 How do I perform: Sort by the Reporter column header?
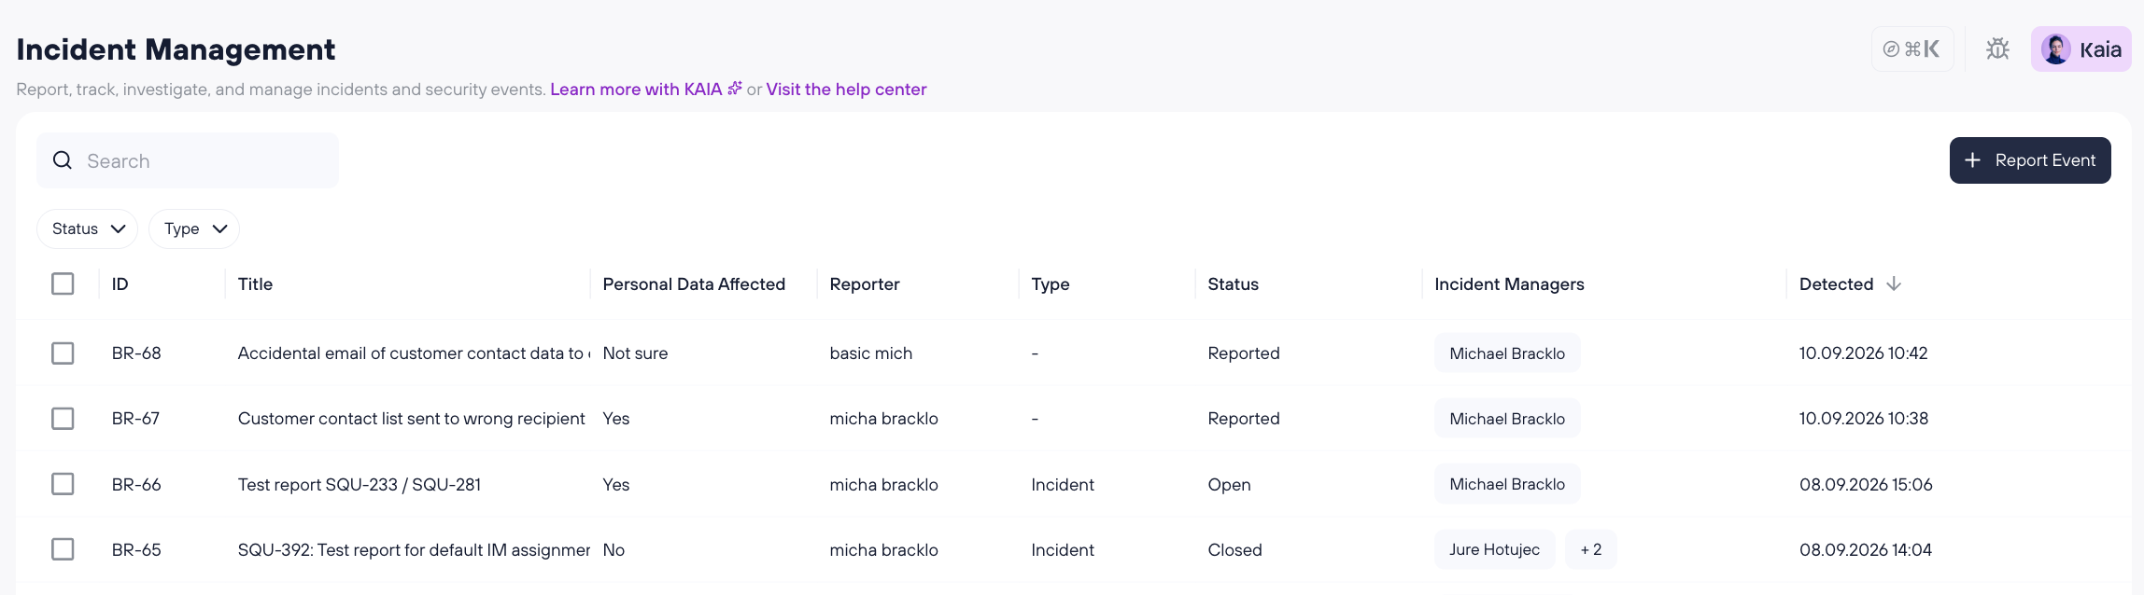(x=865, y=284)
